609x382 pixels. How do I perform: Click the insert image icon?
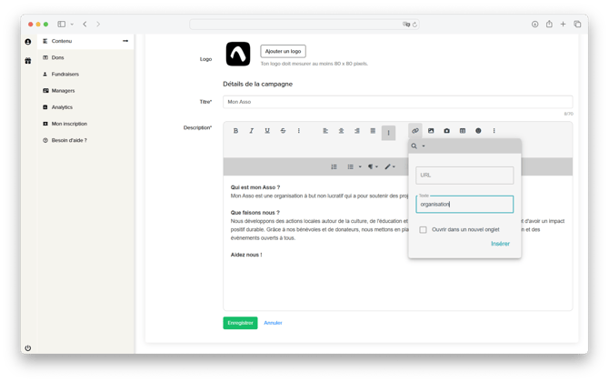click(431, 131)
